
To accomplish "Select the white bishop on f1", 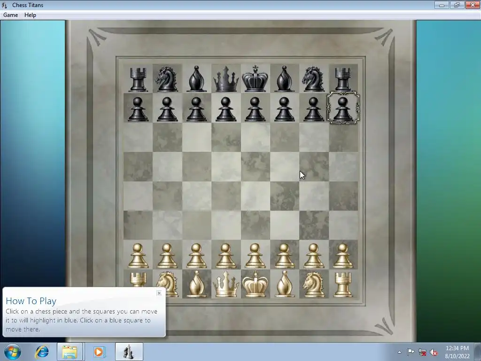I will (284, 284).
